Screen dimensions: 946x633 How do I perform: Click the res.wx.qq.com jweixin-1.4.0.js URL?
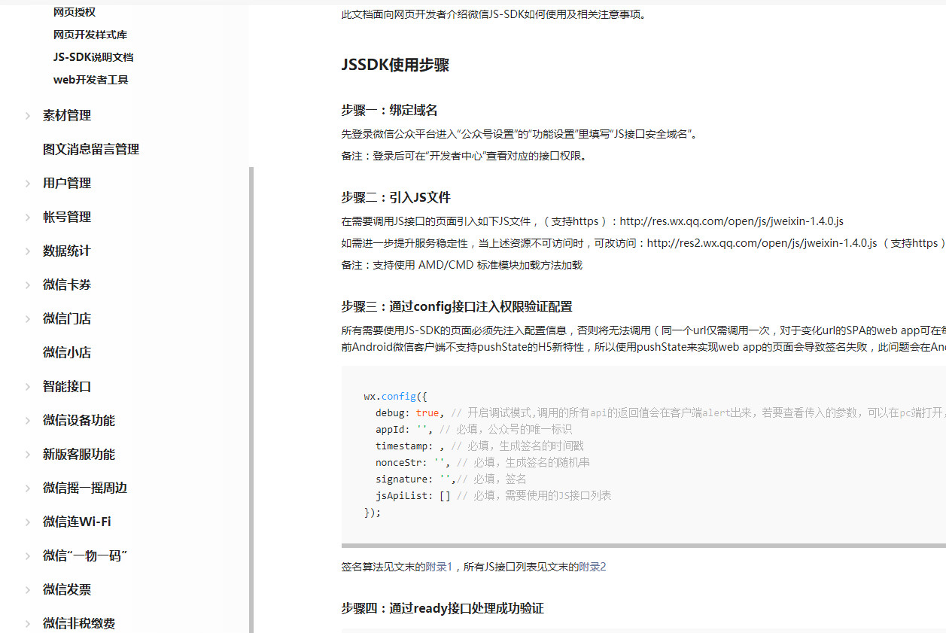tap(732, 221)
